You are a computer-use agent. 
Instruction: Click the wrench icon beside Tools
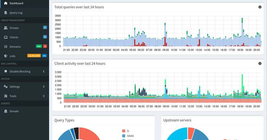click(6, 96)
